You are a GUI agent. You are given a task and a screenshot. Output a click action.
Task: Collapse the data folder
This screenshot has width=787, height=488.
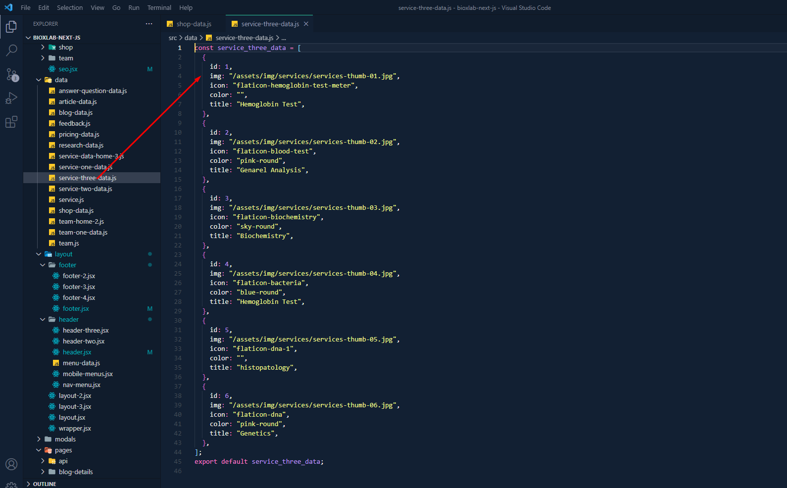39,80
